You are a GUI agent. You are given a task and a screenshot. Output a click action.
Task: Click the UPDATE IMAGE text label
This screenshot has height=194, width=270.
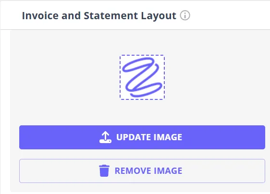149,137
